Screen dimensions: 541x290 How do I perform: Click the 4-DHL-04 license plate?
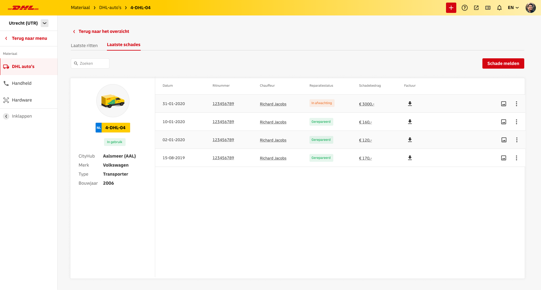(x=113, y=128)
